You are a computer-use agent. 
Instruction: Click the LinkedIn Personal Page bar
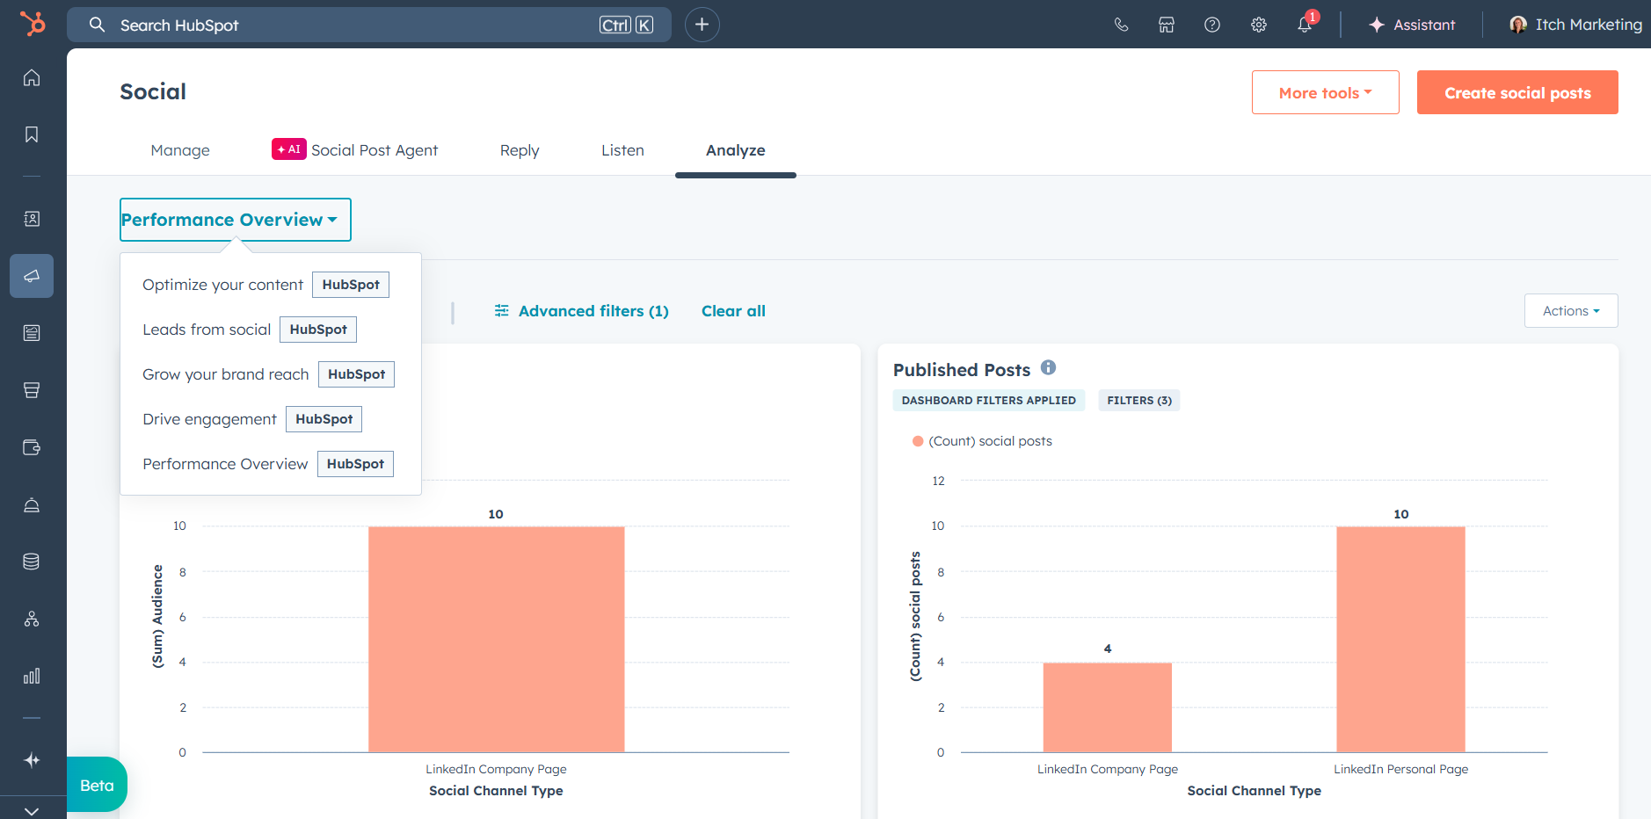(x=1400, y=639)
